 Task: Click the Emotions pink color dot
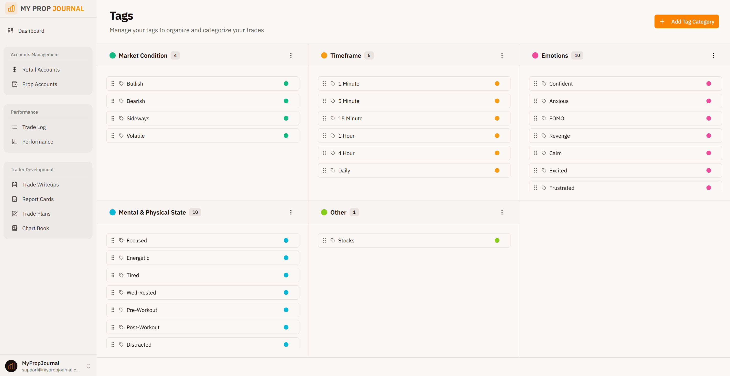535,55
